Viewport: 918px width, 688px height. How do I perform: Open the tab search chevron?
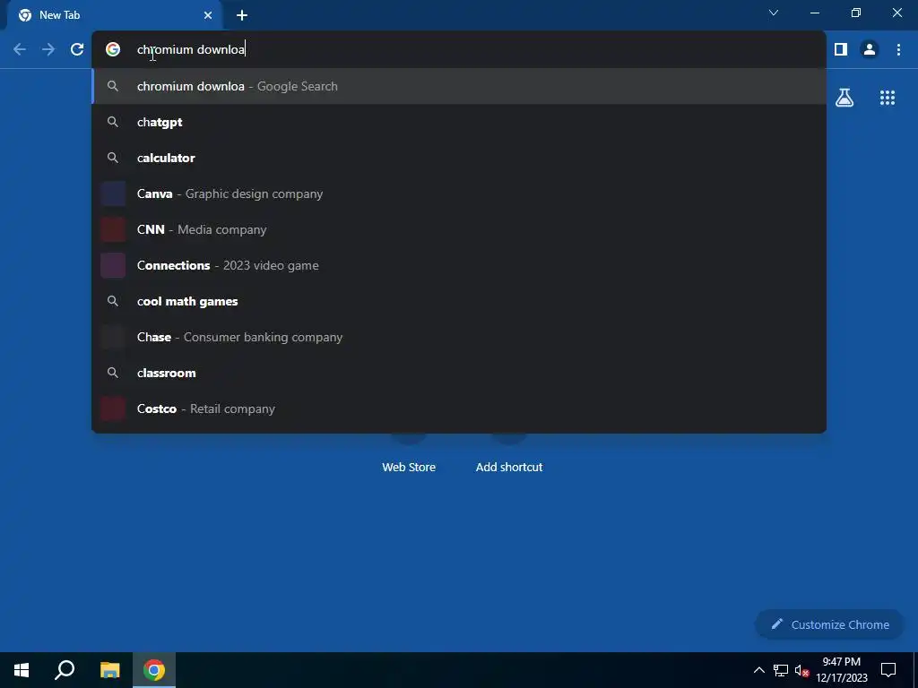tap(774, 13)
